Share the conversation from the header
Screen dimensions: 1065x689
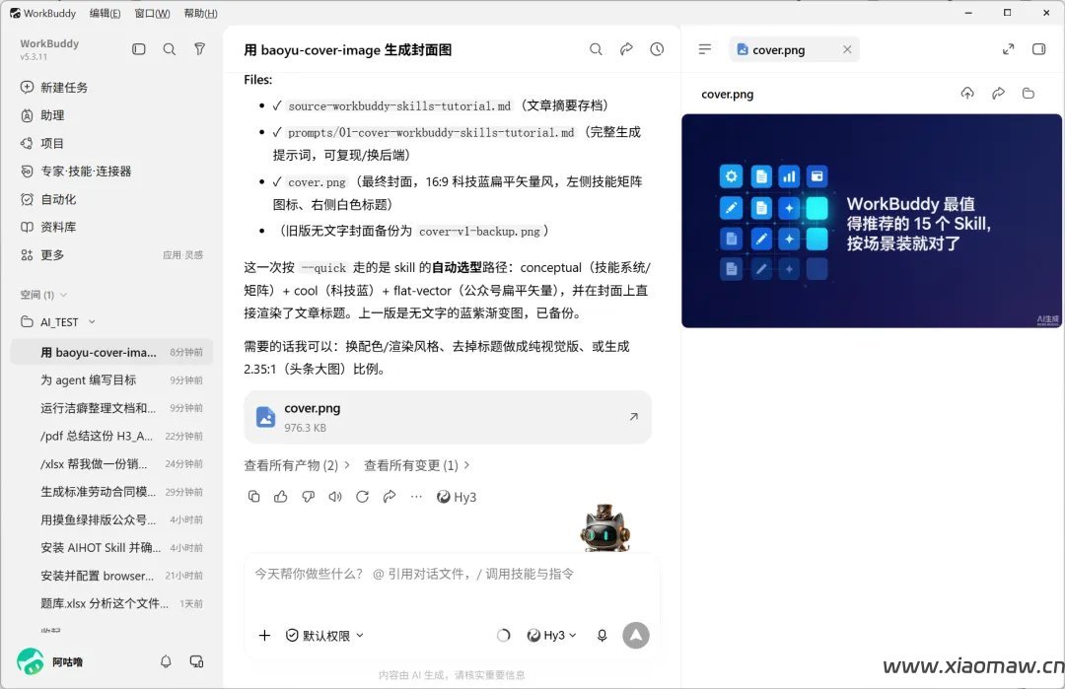[x=626, y=49]
